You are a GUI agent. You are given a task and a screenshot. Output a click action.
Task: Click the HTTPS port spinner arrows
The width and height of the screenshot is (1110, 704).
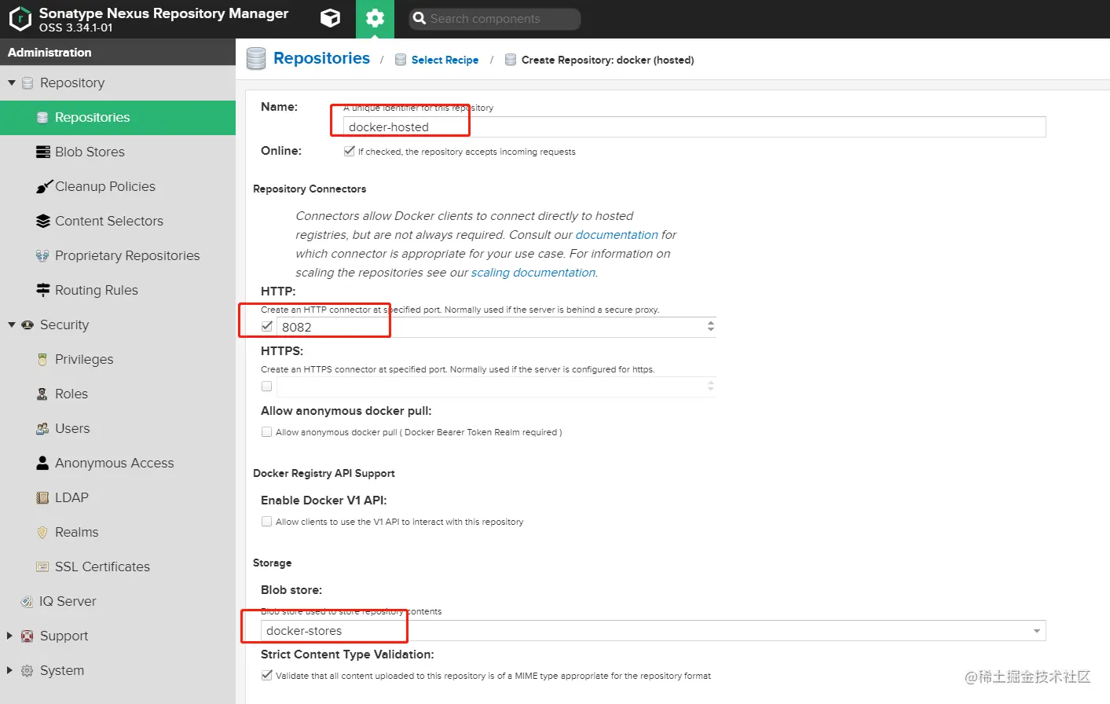[x=711, y=387]
